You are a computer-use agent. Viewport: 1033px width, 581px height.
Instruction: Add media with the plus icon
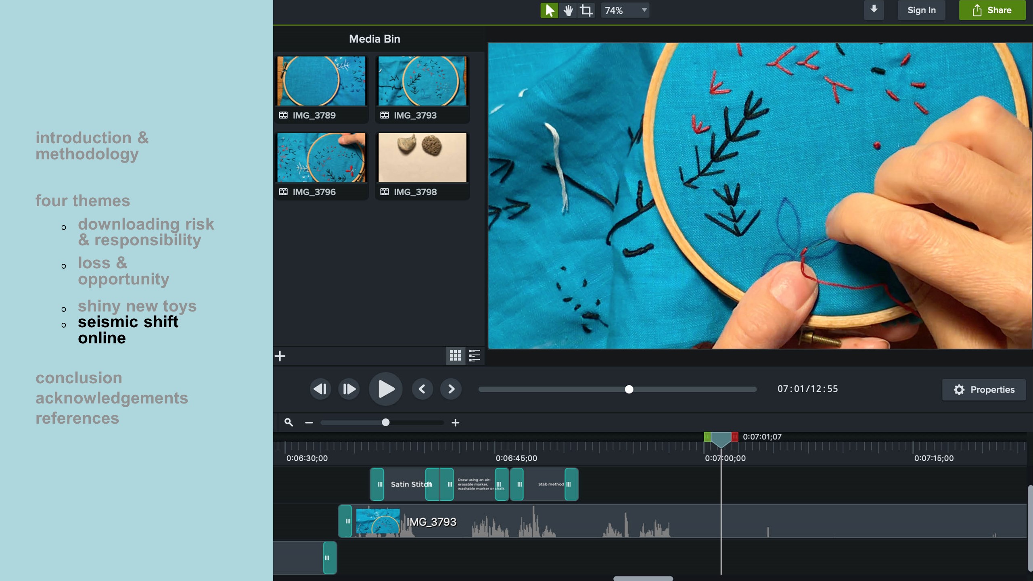coord(280,356)
